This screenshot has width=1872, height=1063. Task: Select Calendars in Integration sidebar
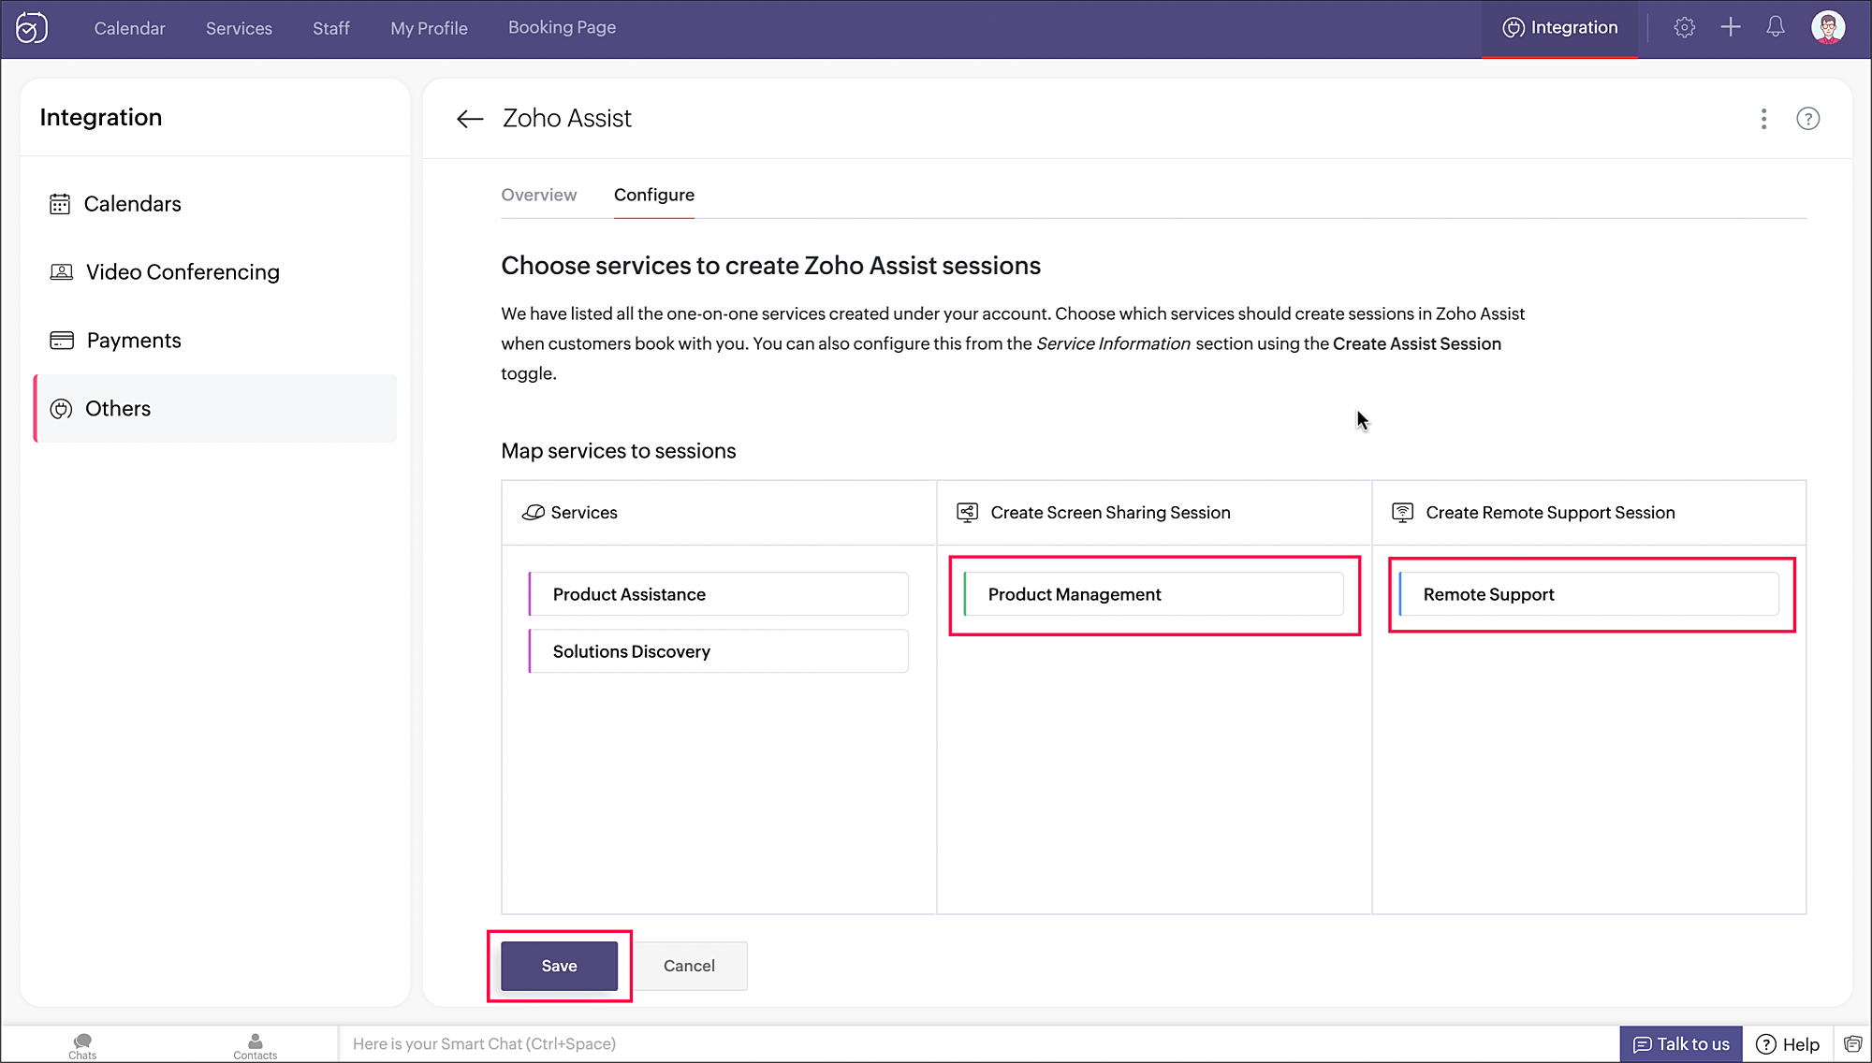215,204
